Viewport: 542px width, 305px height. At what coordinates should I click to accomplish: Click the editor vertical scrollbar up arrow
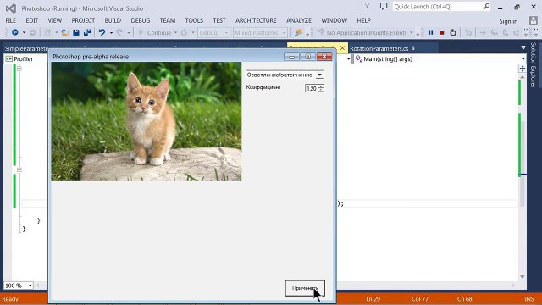tap(523, 77)
